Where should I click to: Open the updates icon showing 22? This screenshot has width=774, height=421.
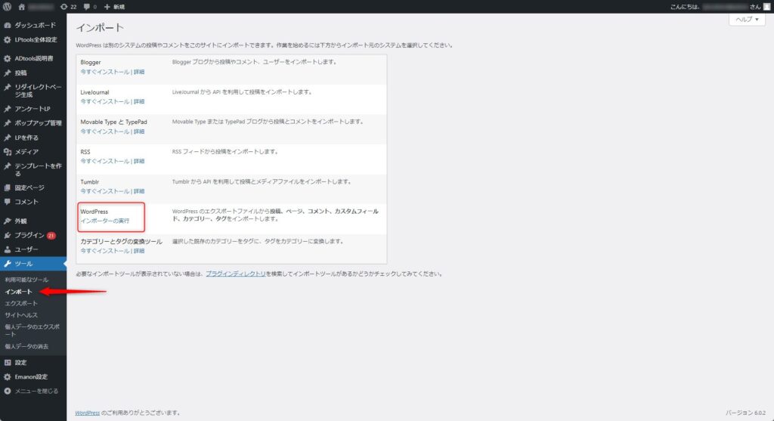(x=68, y=7)
